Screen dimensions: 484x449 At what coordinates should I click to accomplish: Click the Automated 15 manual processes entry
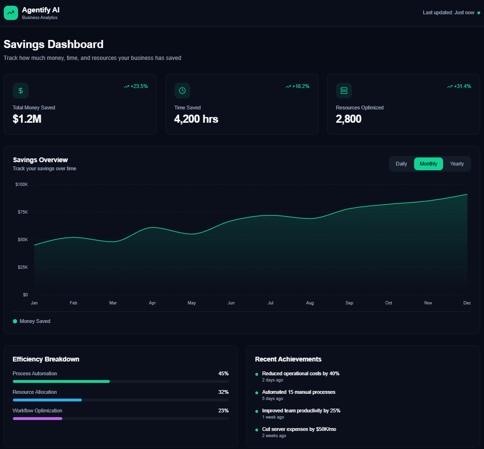(x=299, y=392)
